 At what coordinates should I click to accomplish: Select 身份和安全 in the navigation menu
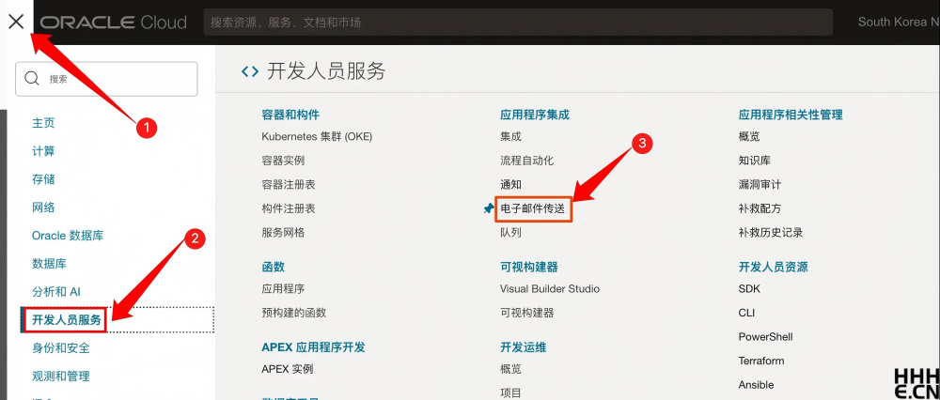coord(60,348)
